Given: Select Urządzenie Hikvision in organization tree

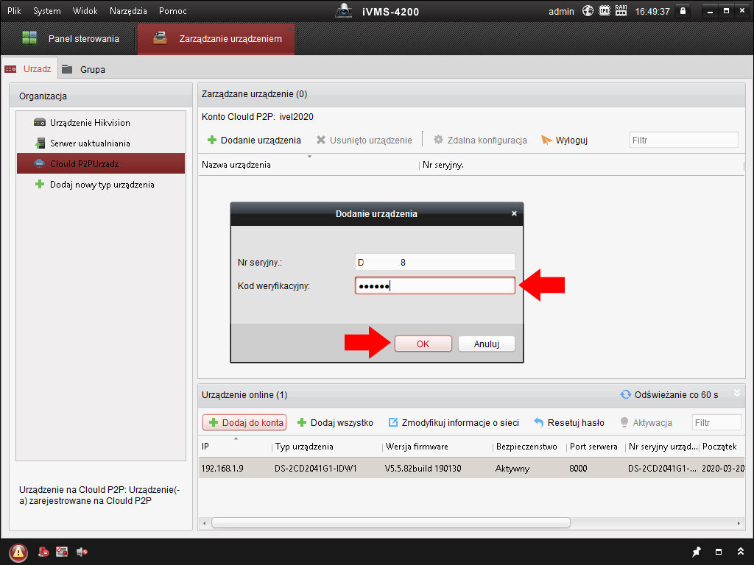Looking at the screenshot, I should pyautogui.click(x=90, y=122).
